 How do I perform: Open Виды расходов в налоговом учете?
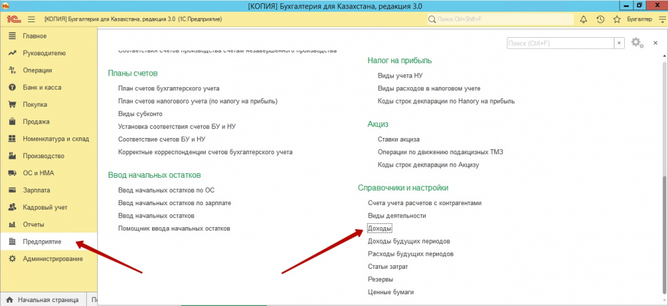point(429,89)
